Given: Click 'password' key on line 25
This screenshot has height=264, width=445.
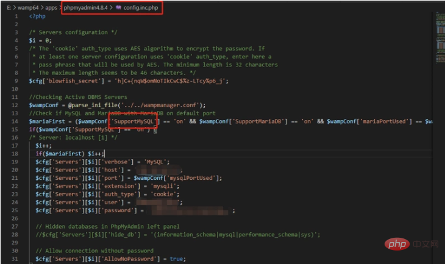Looking at the screenshot, I should 118,210.
